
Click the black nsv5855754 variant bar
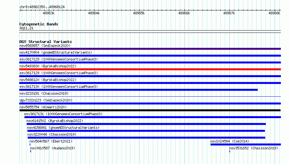tap(150, 110)
